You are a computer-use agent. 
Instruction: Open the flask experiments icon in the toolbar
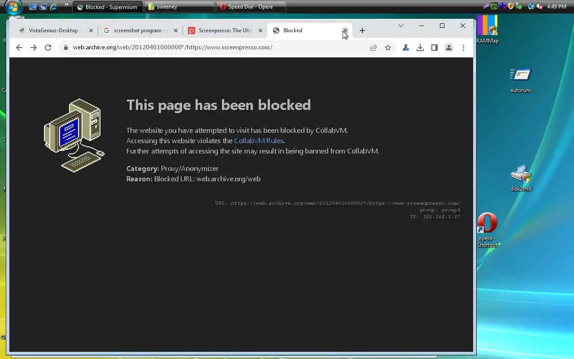pyautogui.click(x=405, y=48)
